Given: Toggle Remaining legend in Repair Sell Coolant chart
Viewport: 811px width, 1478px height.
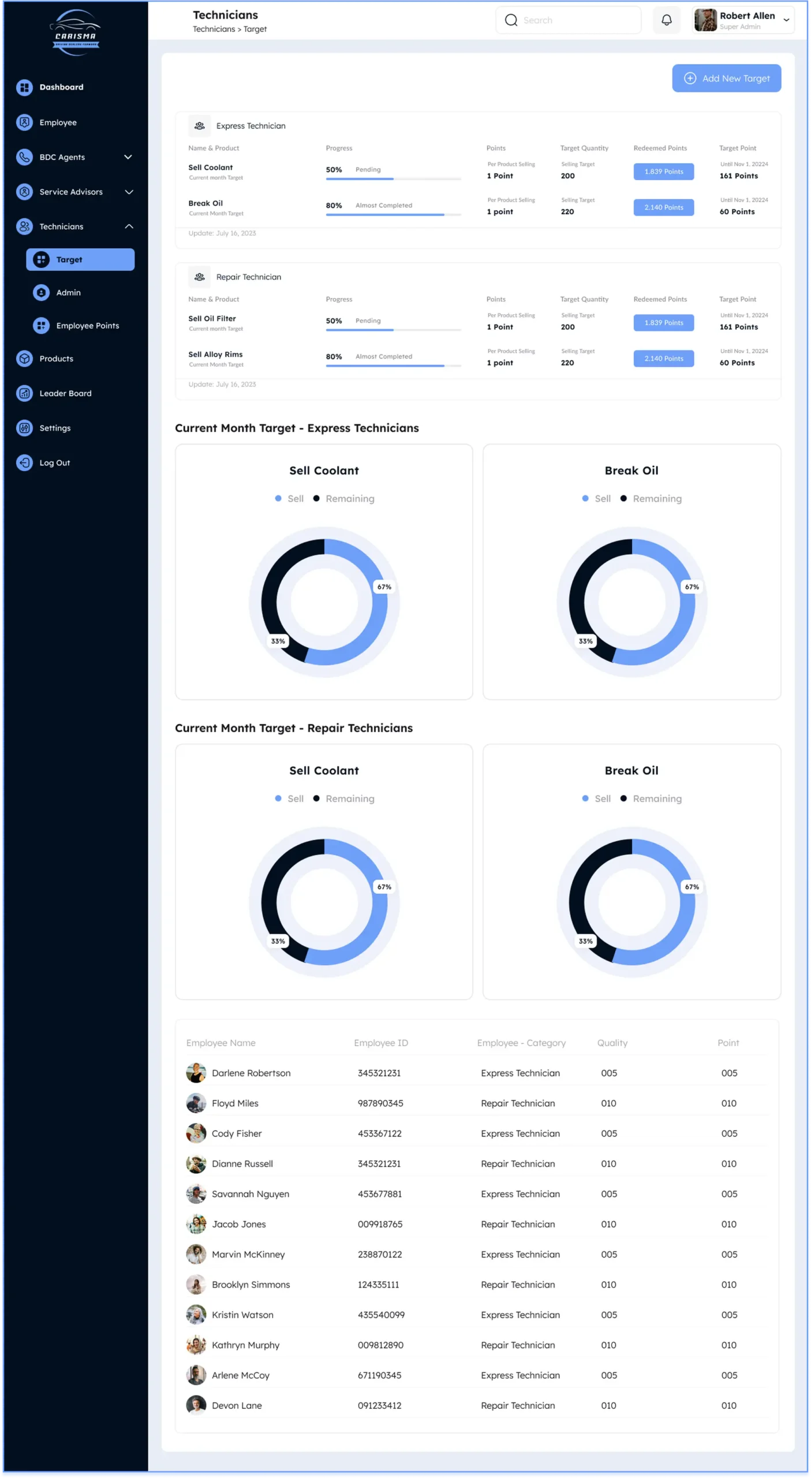Looking at the screenshot, I should point(343,798).
